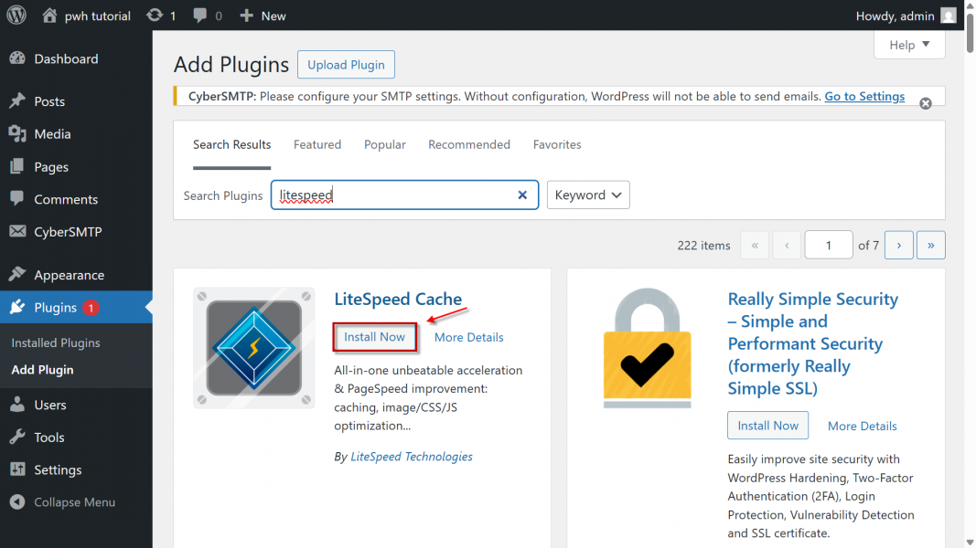This screenshot has height=548, width=976.
Task: Open the Appearance menu label
Action: click(70, 275)
